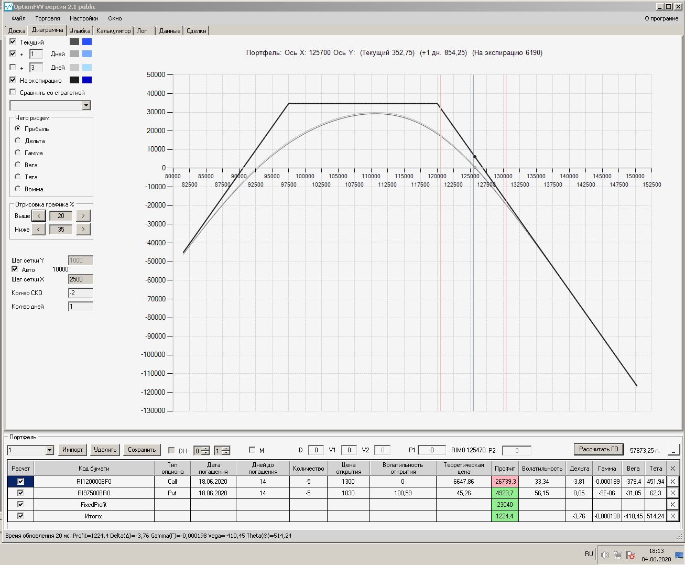Click the 'Кол-во СКО' input field
This screenshot has width=685, height=565.
point(81,293)
